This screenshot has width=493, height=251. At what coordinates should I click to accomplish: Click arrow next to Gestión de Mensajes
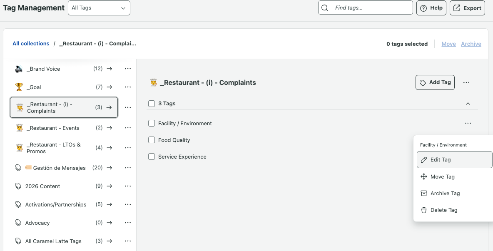(110, 168)
